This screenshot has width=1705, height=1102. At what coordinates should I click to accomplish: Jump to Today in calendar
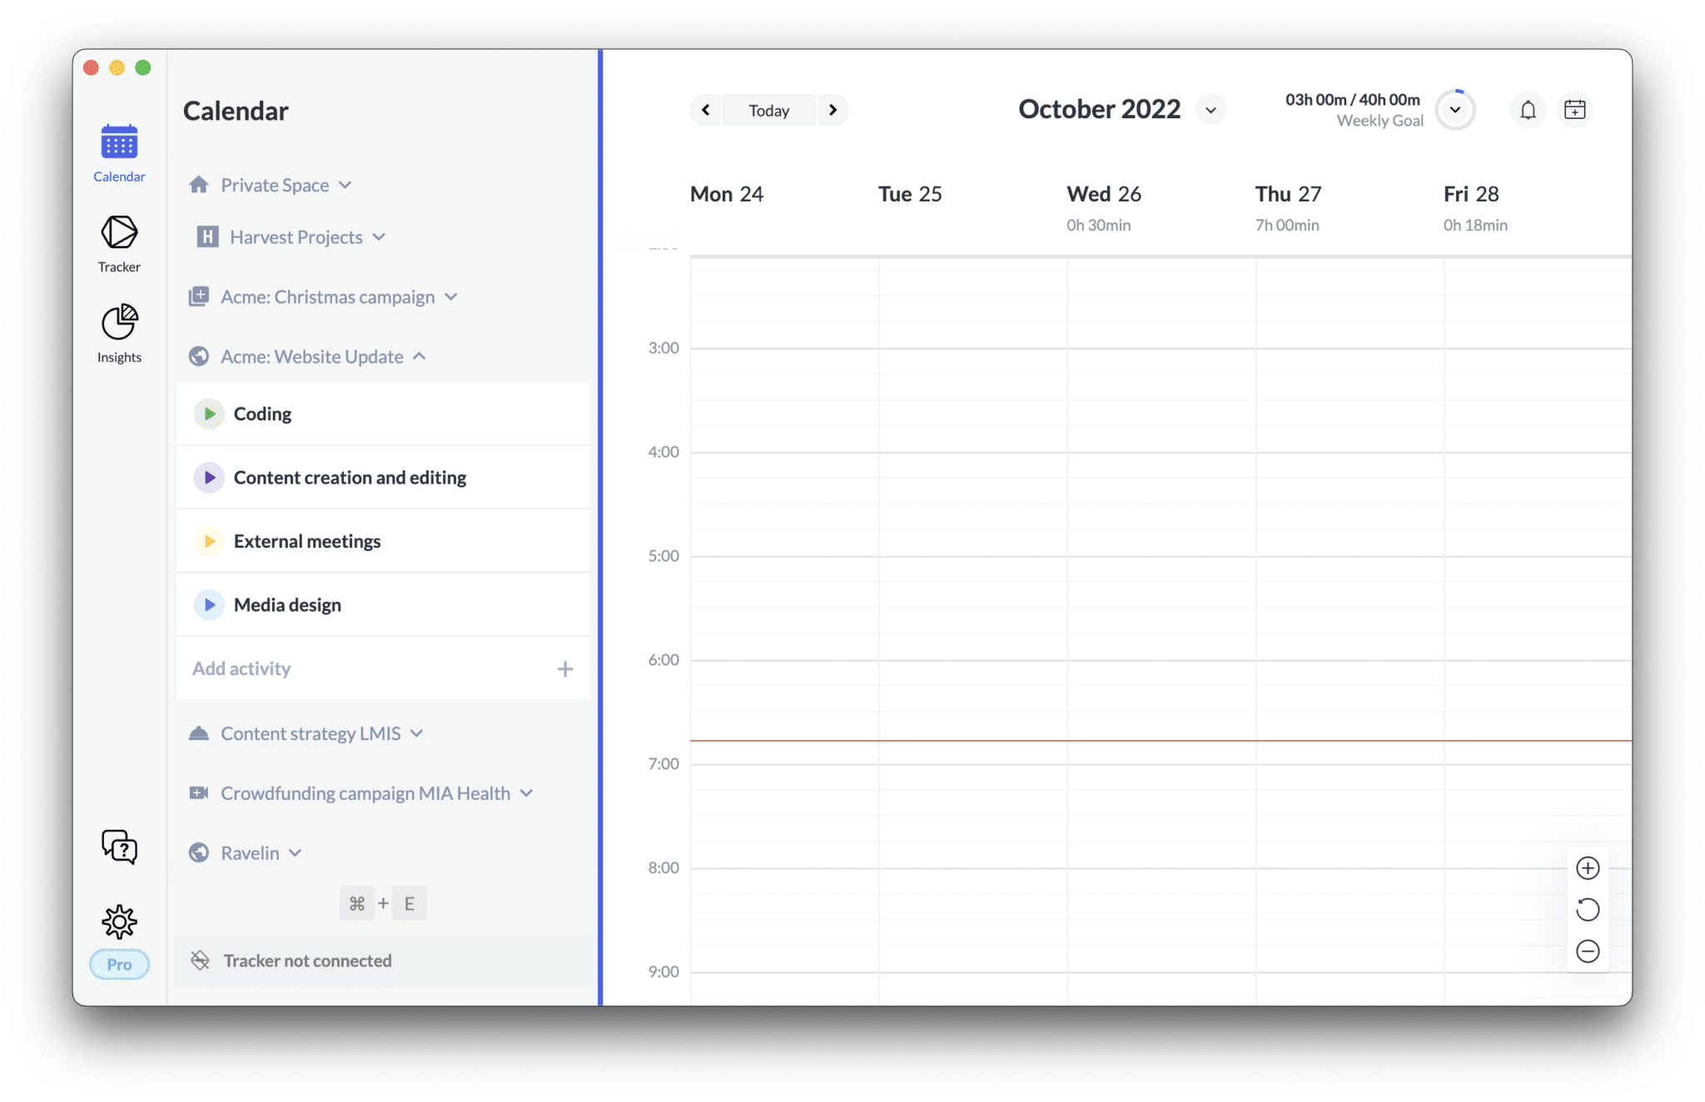coord(768,110)
